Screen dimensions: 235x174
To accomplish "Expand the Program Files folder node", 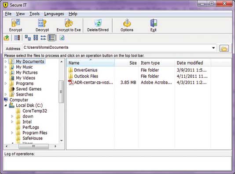I will 12,133.
